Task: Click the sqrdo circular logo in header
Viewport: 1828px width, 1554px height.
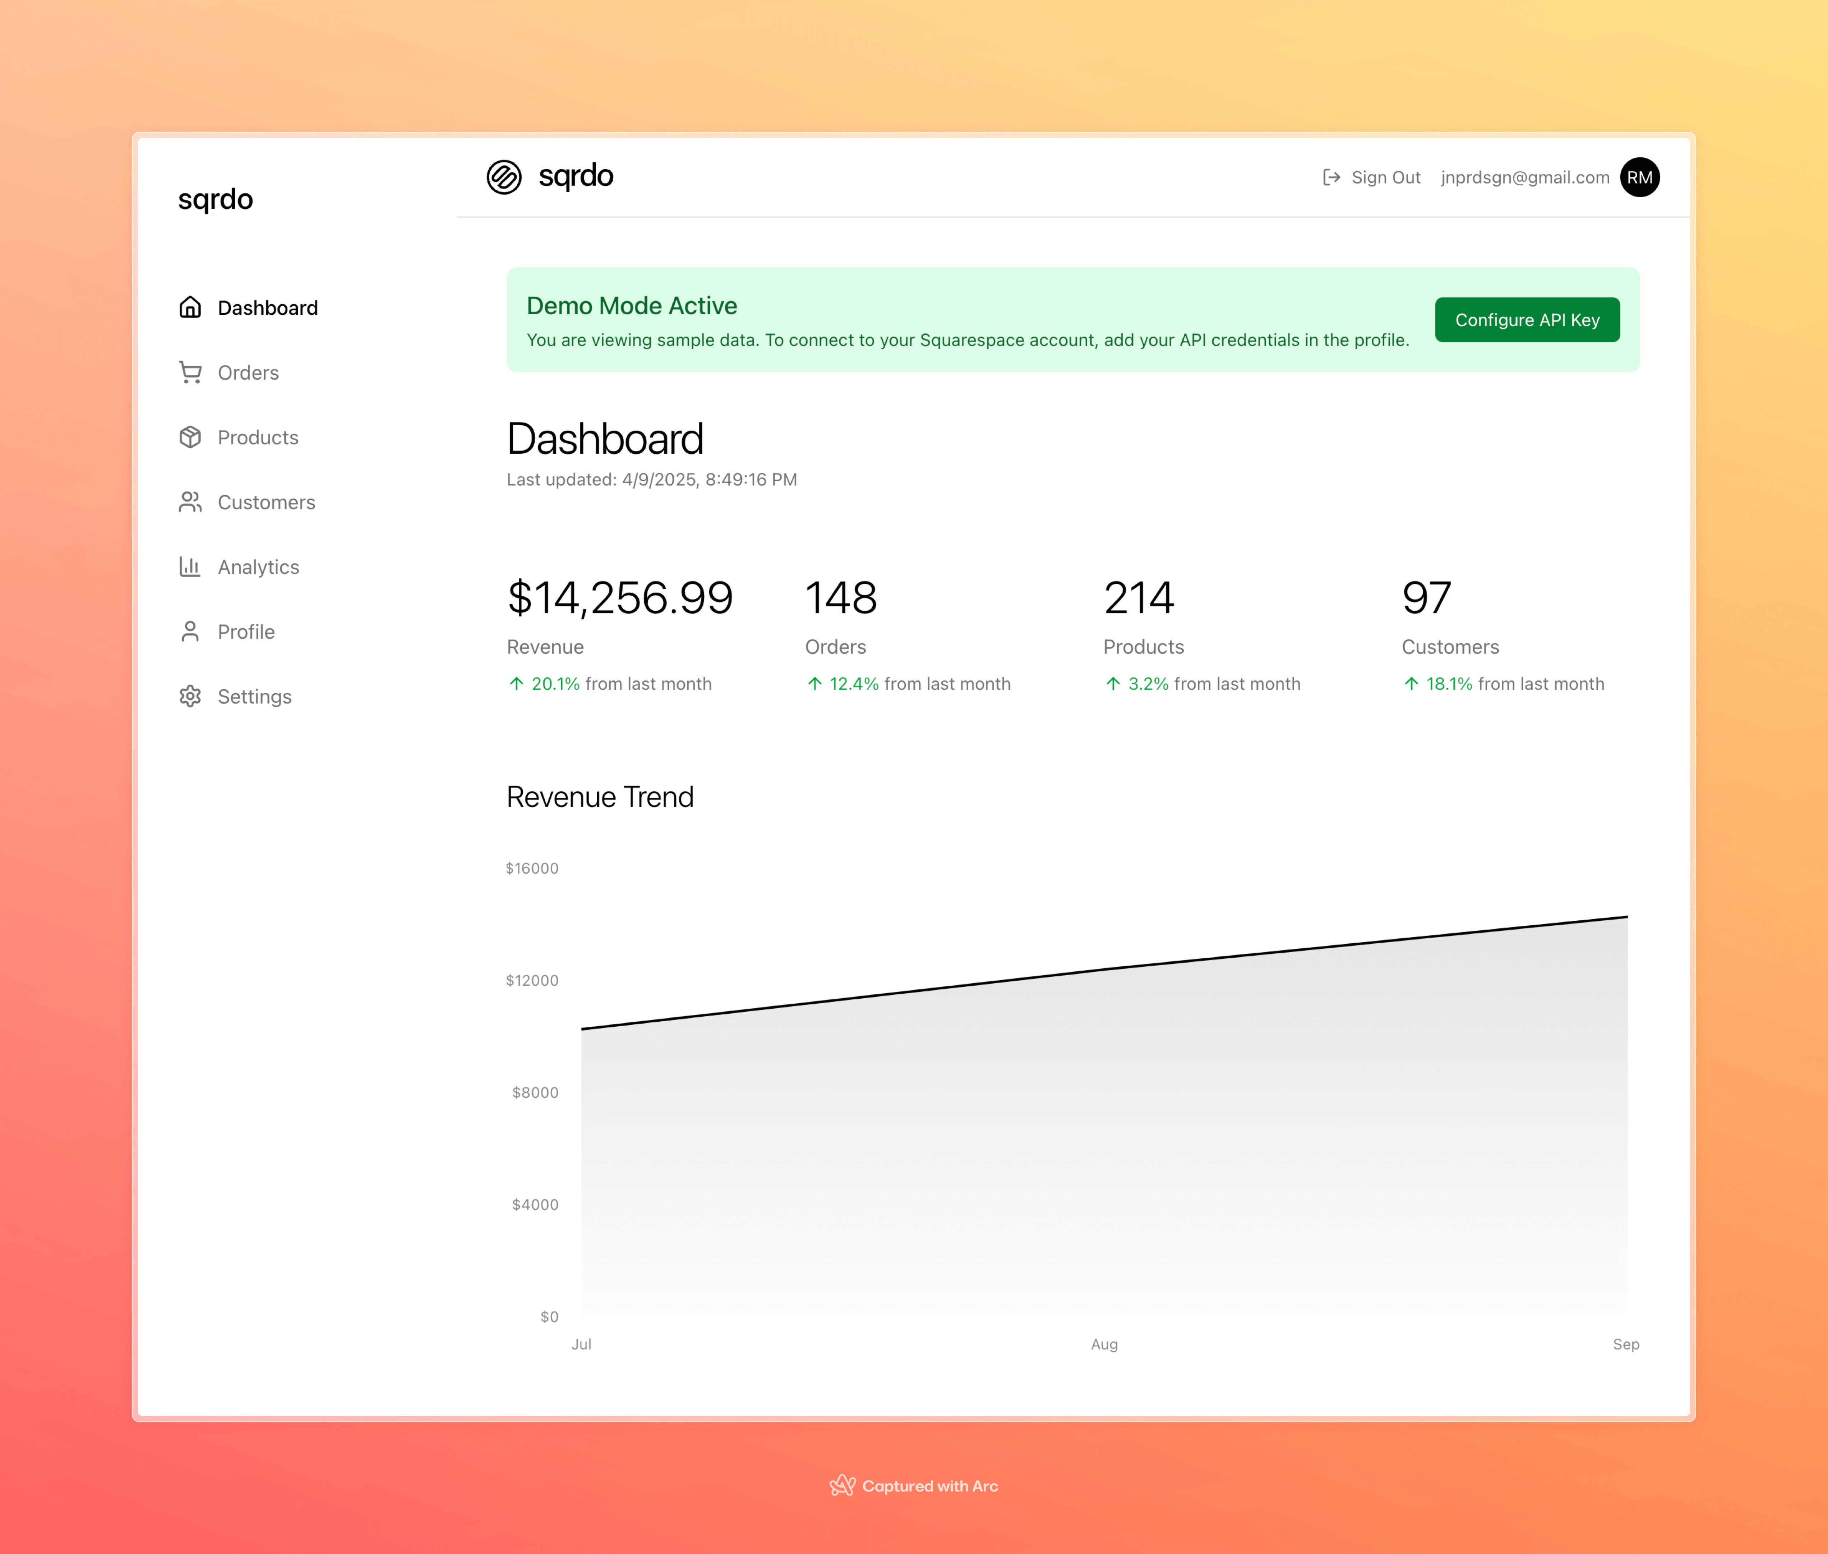Action: [505, 176]
